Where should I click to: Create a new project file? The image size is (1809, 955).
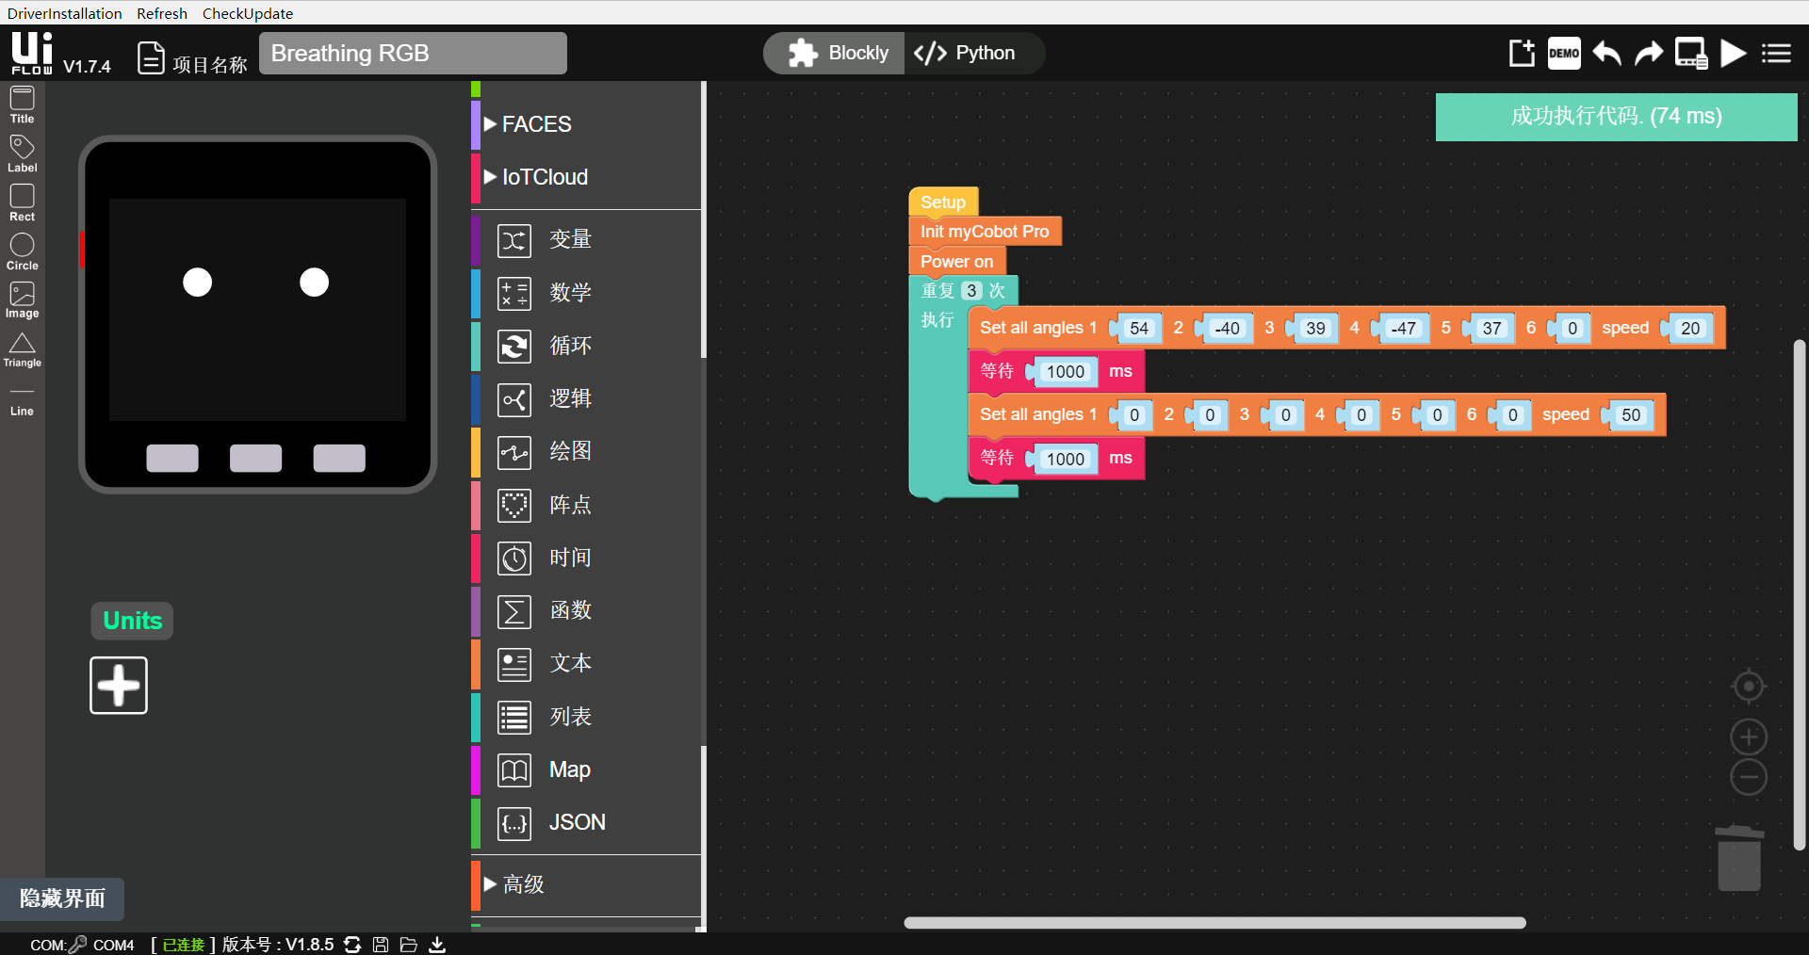(1522, 53)
